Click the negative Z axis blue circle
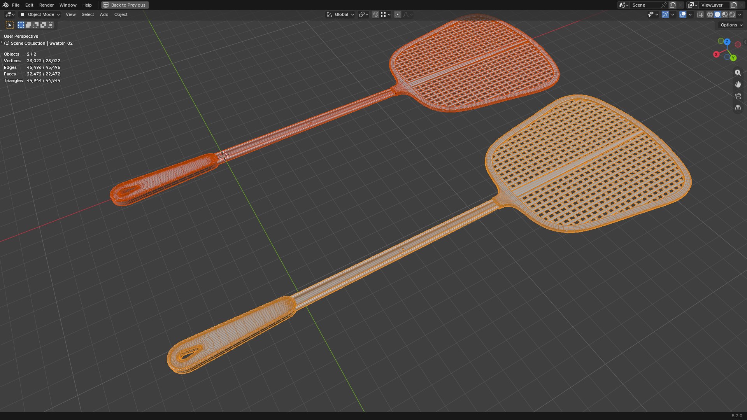Image resolution: width=747 pixels, height=420 pixels. click(727, 57)
